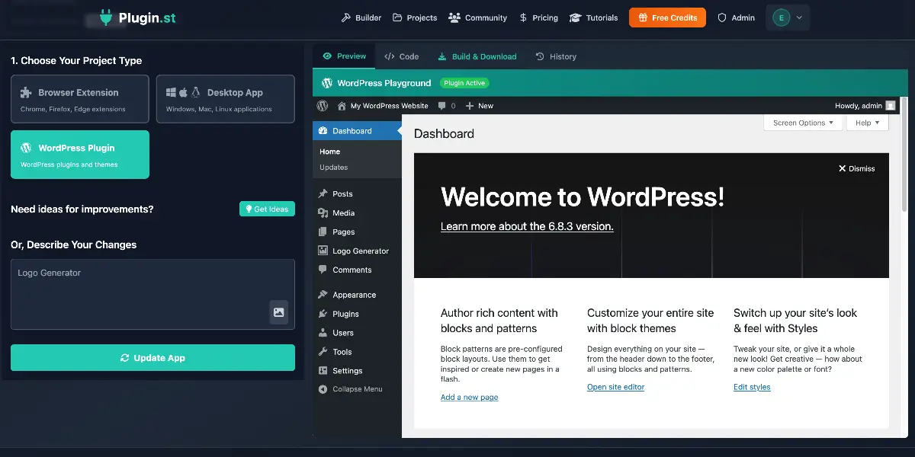
Task: Open Logo Generator in WordPress sidebar
Action: pyautogui.click(x=360, y=251)
